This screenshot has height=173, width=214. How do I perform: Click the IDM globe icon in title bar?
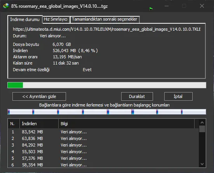point(6,6)
